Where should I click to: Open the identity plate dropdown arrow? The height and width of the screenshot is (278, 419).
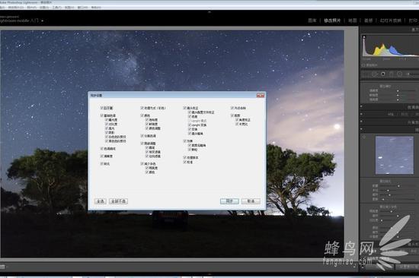pos(42,21)
